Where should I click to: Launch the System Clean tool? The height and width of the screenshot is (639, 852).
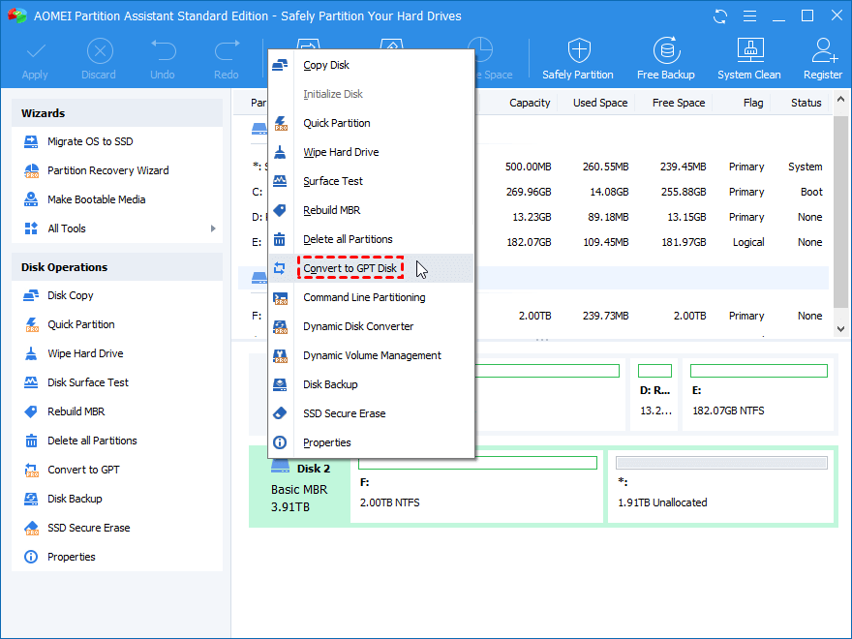point(749,60)
